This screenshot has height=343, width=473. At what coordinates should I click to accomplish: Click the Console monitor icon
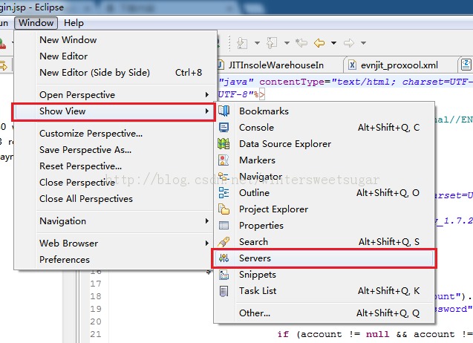coord(224,128)
